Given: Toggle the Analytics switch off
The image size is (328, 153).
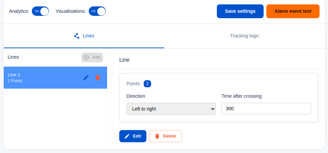Looking at the screenshot, I should pyautogui.click(x=40, y=11).
